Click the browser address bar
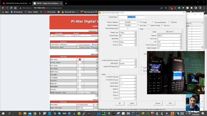Image resolution: width=207 pixels, height=116 pixels. [93, 8]
